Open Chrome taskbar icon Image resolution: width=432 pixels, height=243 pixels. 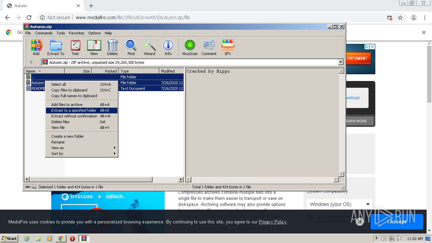[x=61, y=239]
